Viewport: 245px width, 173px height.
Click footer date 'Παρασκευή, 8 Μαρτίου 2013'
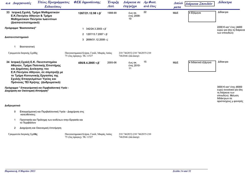20,171
